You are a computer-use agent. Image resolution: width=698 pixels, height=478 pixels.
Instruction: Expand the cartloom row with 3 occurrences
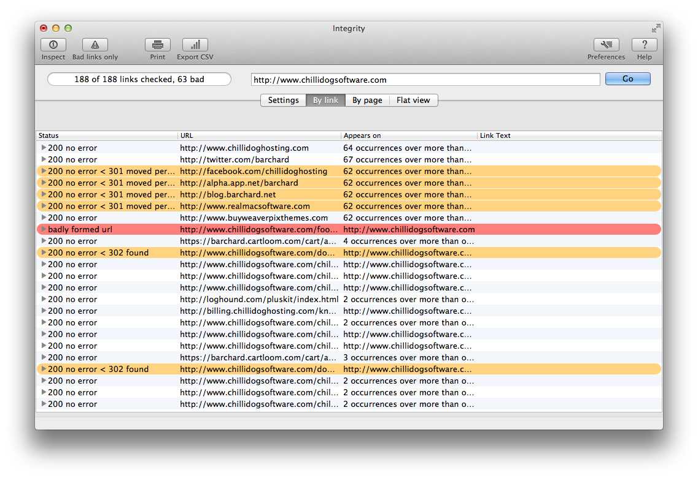pyautogui.click(x=44, y=357)
